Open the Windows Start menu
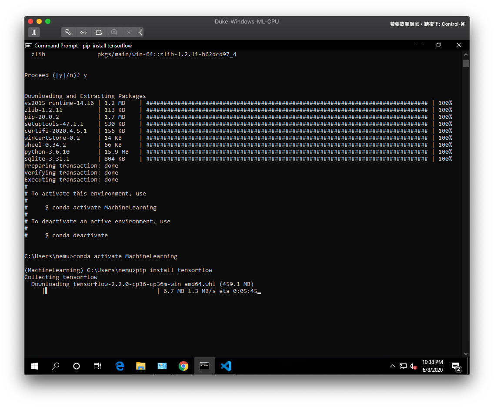 (35, 366)
